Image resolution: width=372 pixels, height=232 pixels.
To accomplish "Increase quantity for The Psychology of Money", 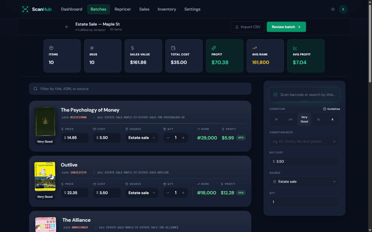I will pos(183,138).
